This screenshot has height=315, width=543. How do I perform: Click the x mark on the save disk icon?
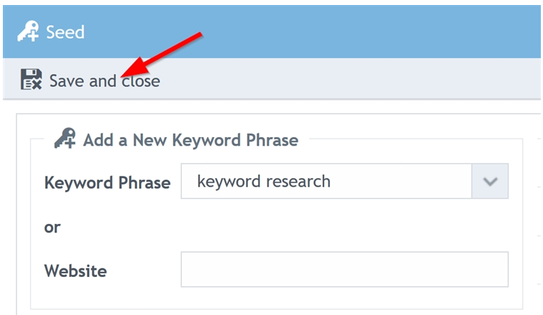(36, 84)
